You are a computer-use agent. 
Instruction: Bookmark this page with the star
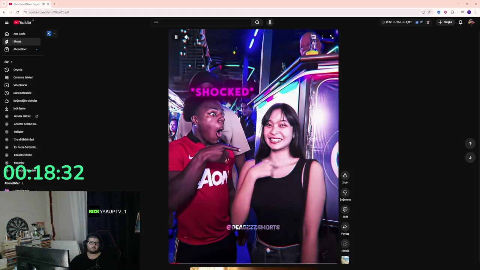click(429, 12)
